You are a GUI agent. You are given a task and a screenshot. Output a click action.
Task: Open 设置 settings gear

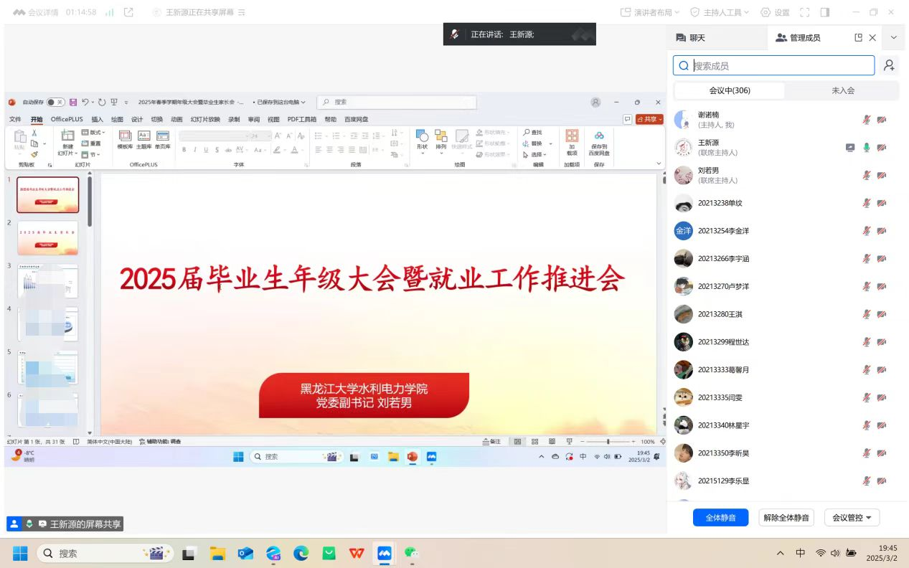pyautogui.click(x=775, y=12)
